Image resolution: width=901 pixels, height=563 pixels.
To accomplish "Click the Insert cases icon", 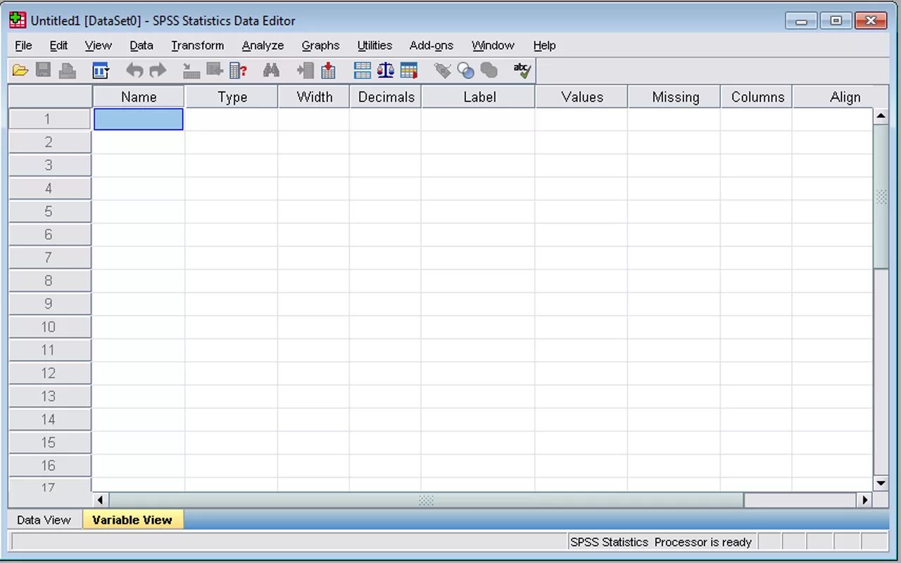I will click(305, 70).
